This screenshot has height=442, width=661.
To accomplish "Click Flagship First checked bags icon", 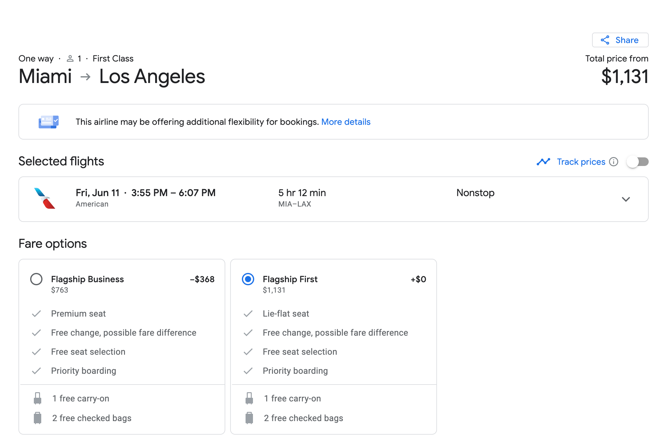I will [x=249, y=418].
